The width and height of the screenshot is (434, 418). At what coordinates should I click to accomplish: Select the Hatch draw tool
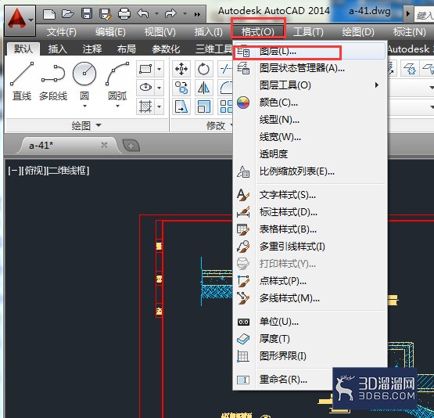145,106
